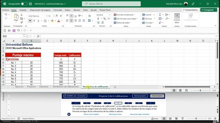Image resolution: width=220 pixels, height=123 pixels.
Task: Toggle align right button
Action: pyautogui.click(x=76, y=20)
